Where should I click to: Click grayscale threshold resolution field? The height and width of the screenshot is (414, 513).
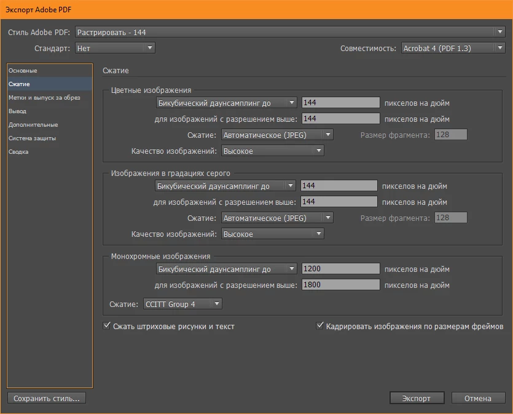pos(339,202)
